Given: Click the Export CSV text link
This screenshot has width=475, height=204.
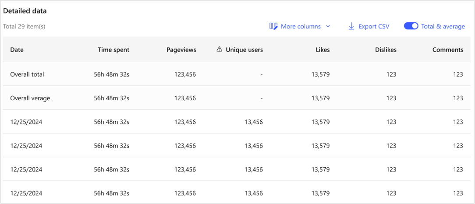Looking at the screenshot, I should tap(374, 26).
